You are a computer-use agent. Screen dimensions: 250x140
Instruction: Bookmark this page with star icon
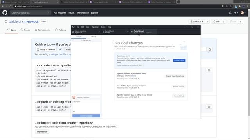(x=231, y=6)
